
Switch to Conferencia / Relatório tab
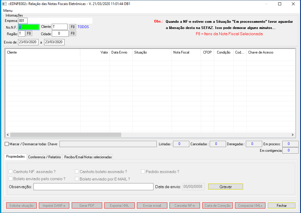click(x=44, y=157)
